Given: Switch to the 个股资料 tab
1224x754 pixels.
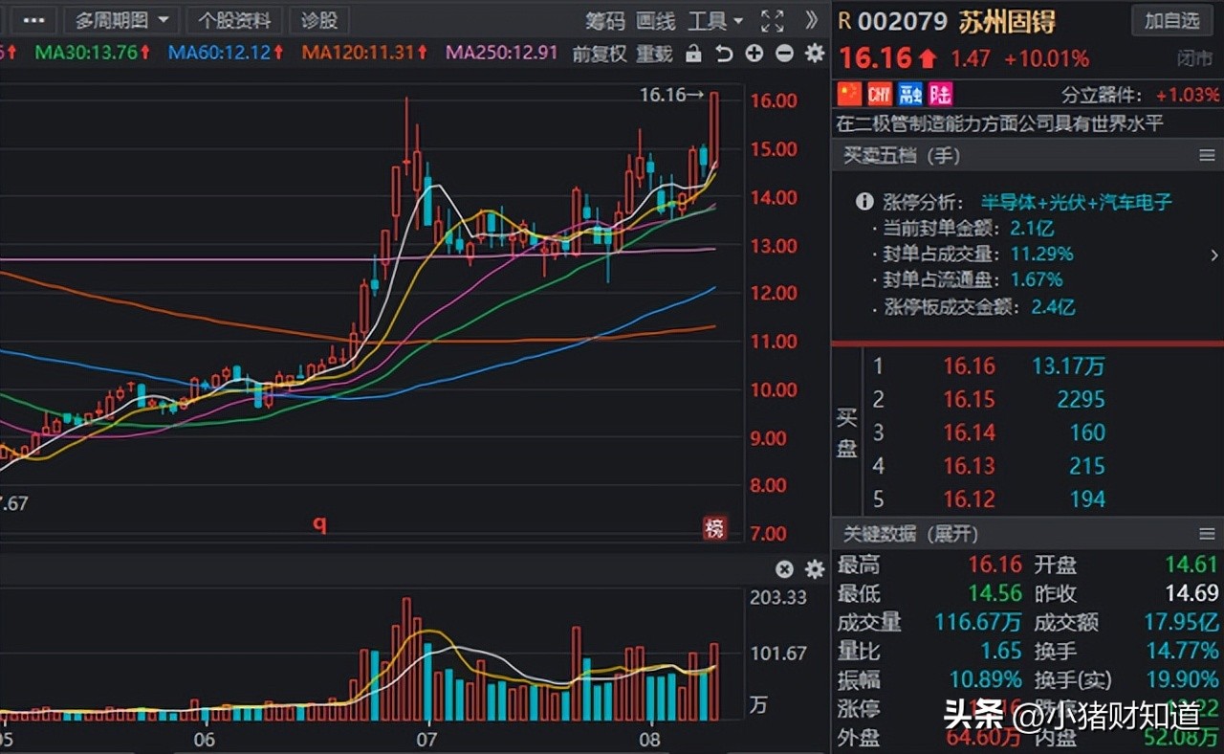Looking at the screenshot, I should [x=233, y=20].
